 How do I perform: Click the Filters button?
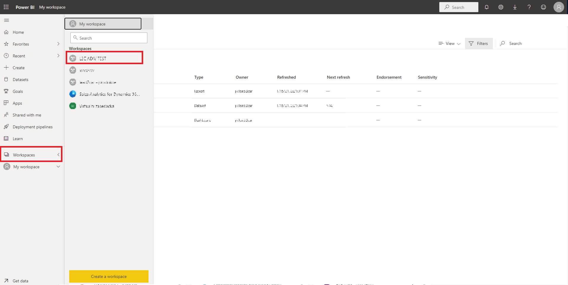478,43
